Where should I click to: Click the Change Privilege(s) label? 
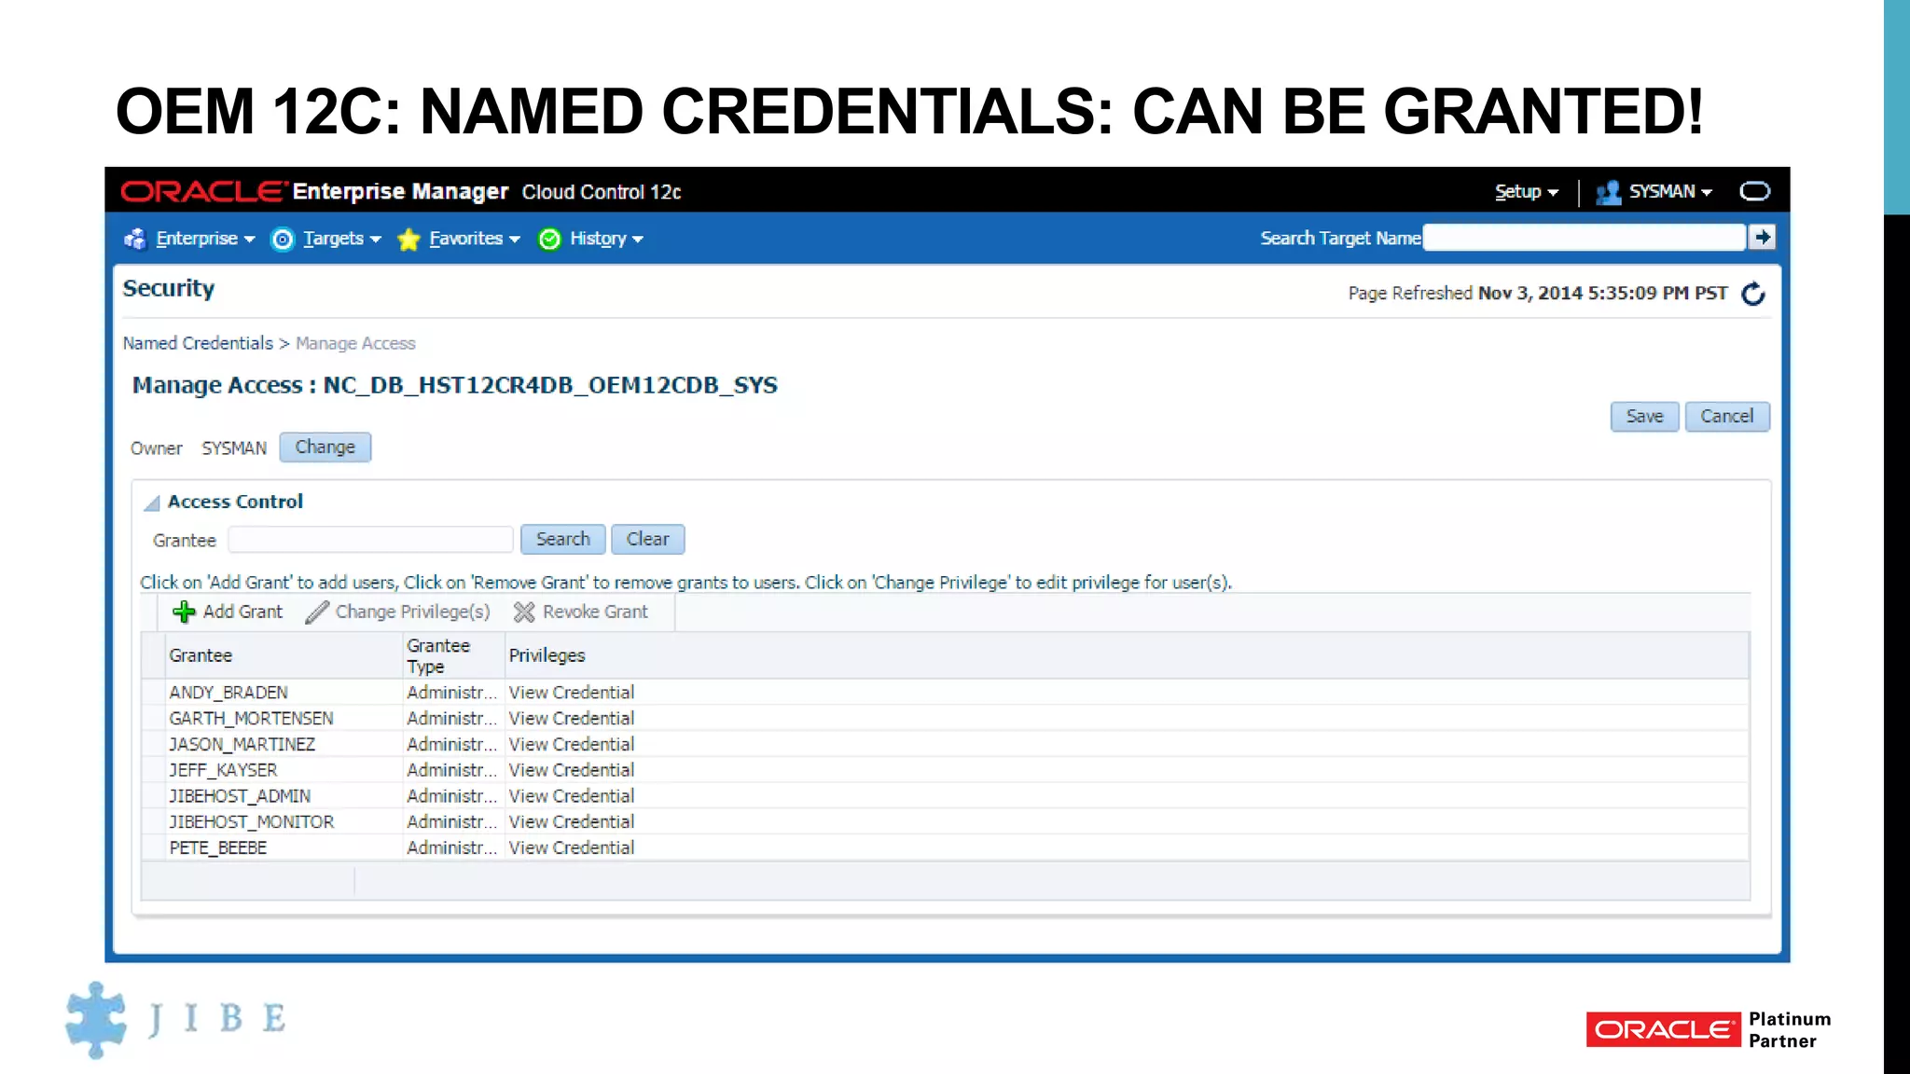tap(412, 612)
